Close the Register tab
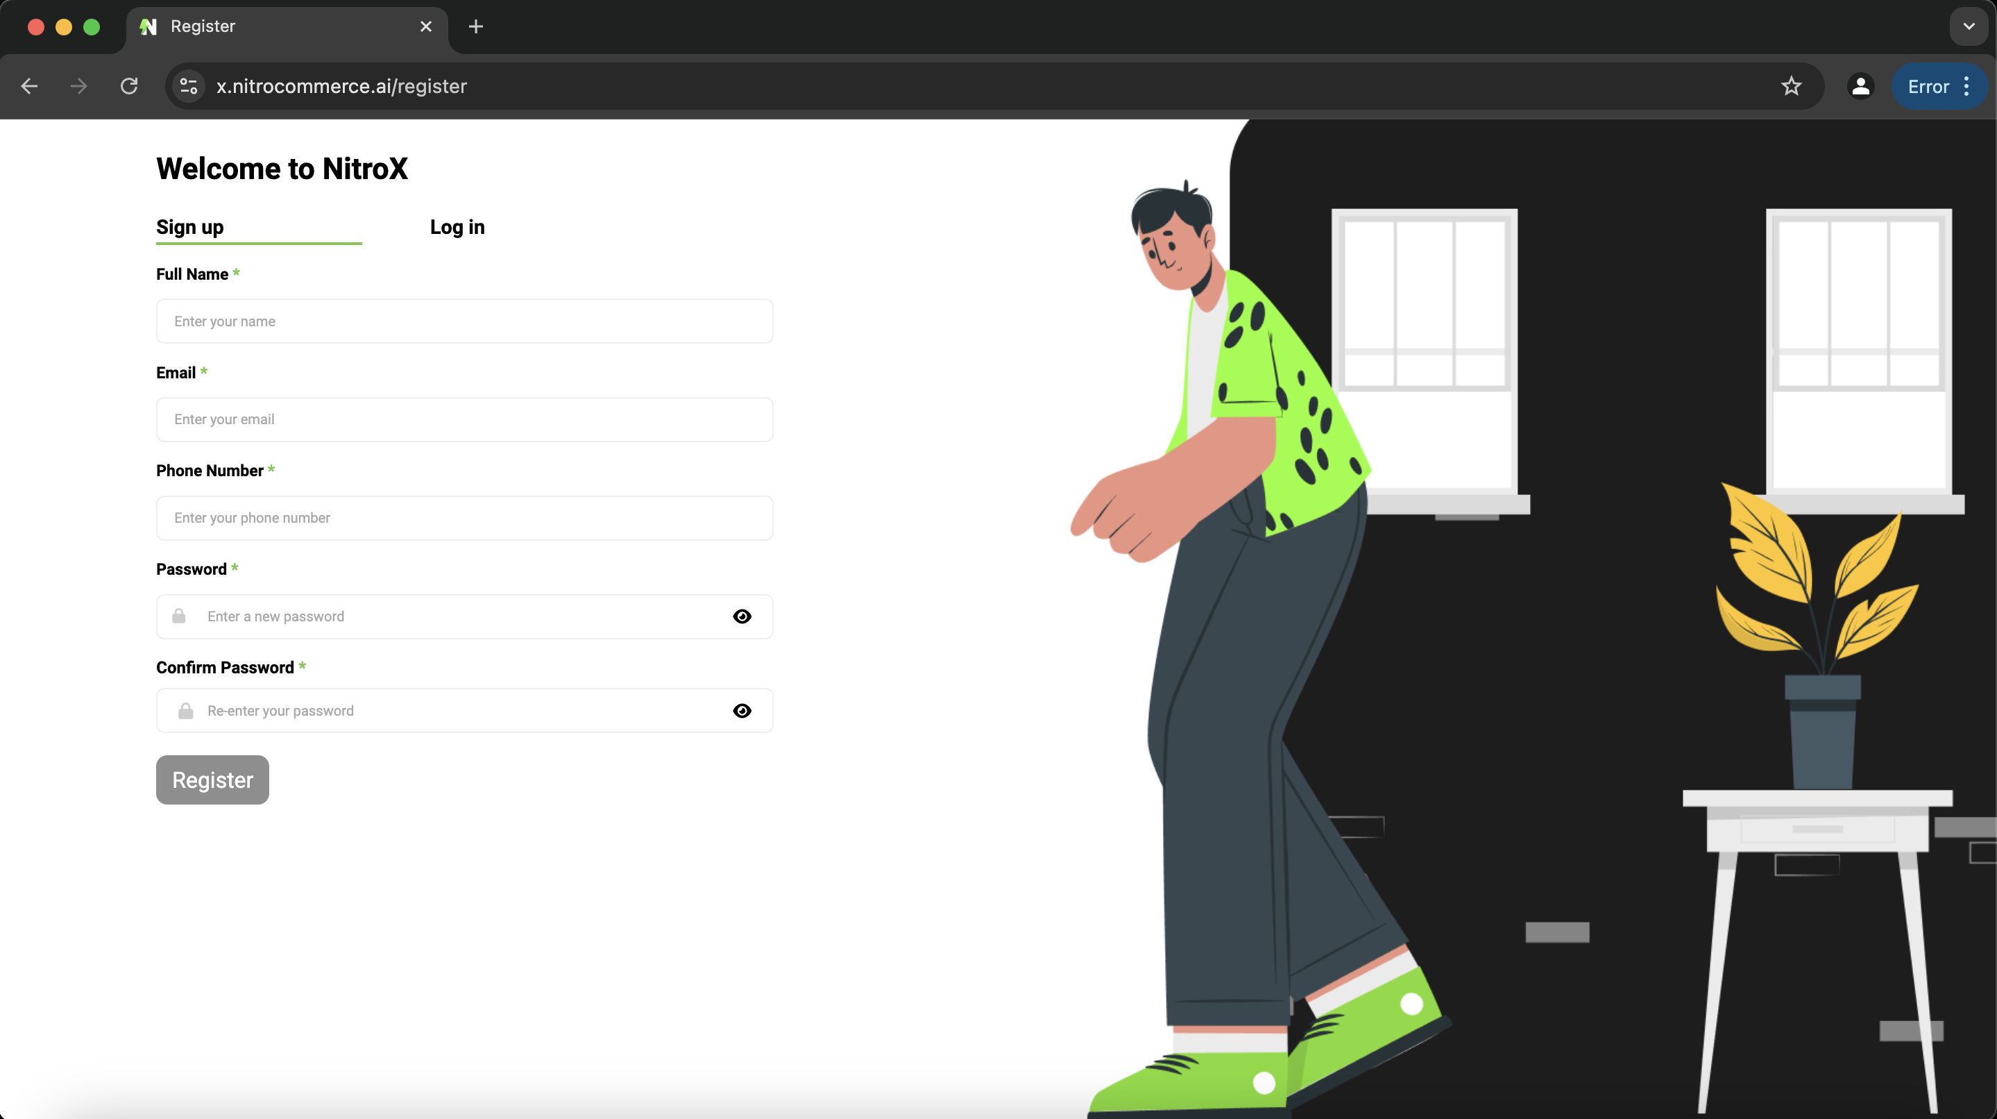Screen dimensions: 1997x1119 click(x=425, y=26)
